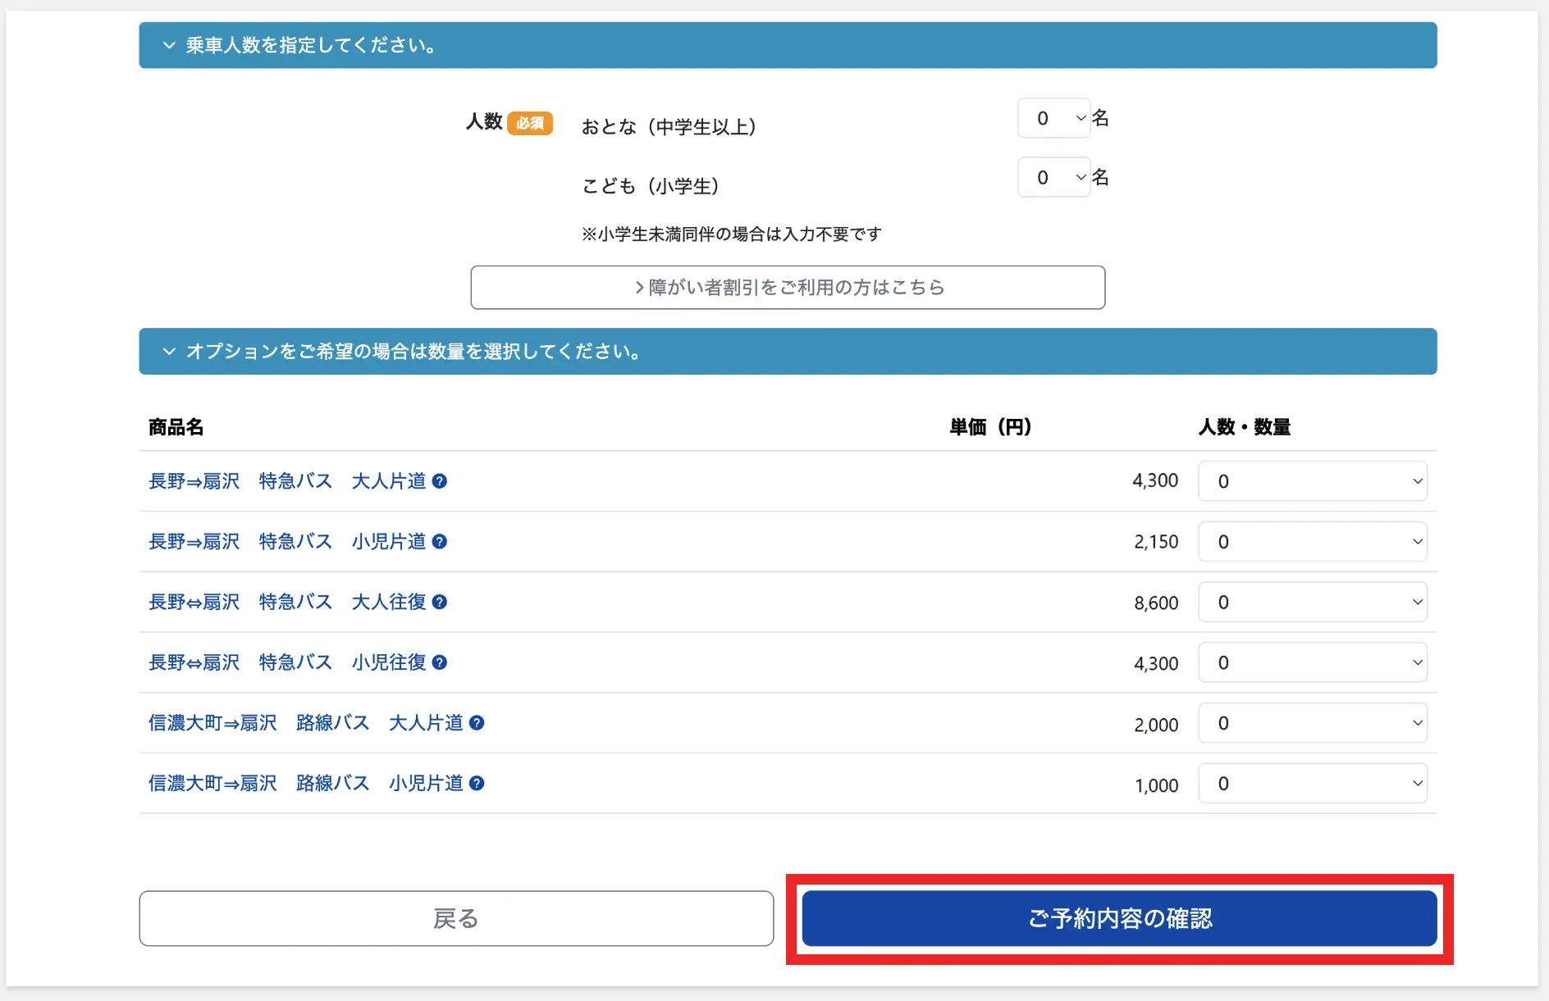Select quantity for 長野⇒扇沢 小児片道 2,150
1549x1001 pixels.
(1312, 542)
